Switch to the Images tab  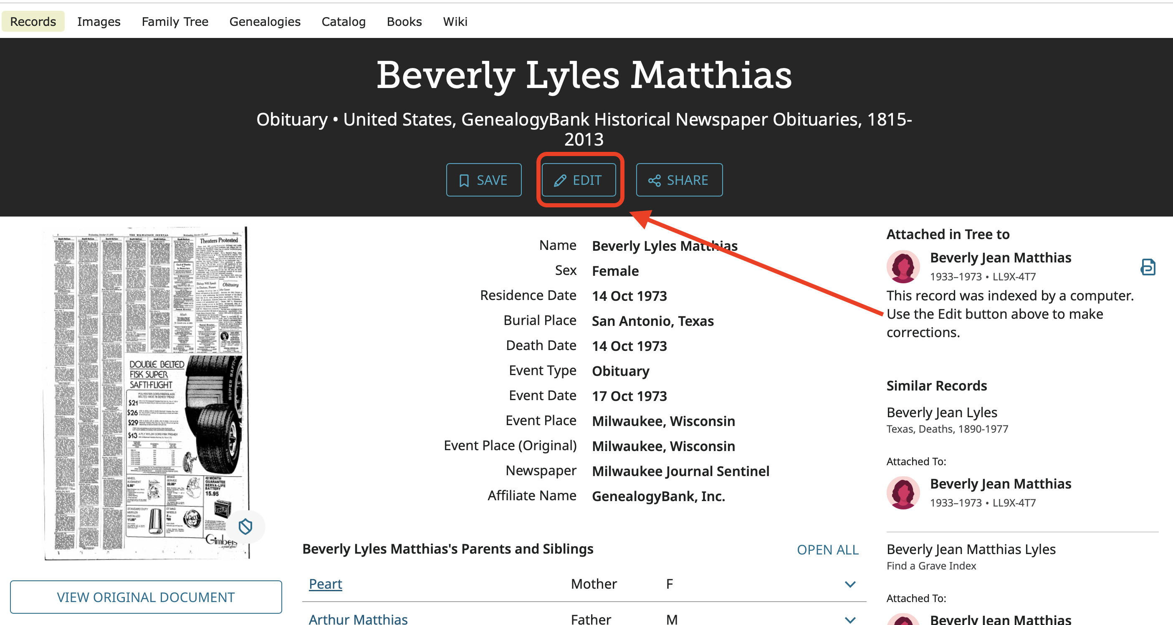pos(99,21)
